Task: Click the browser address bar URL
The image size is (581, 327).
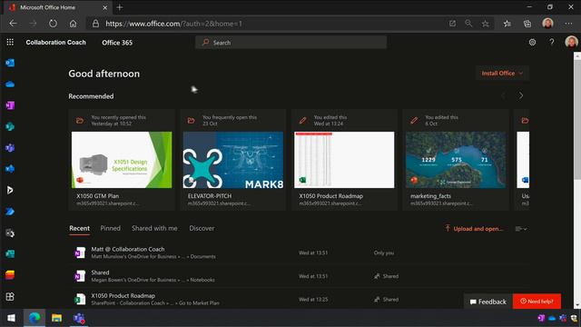Action: pos(173,24)
